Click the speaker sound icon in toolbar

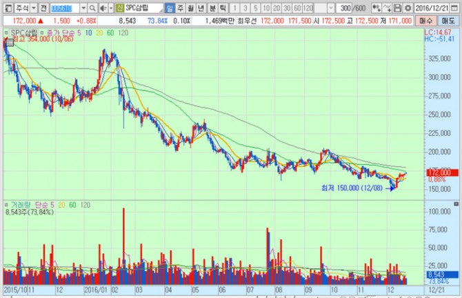[x=103, y=8]
